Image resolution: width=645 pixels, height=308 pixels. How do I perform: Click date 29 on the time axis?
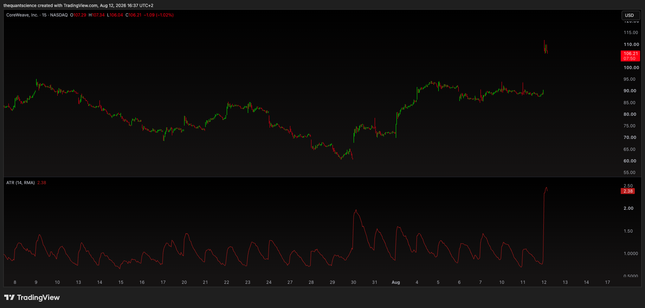pyautogui.click(x=332, y=282)
